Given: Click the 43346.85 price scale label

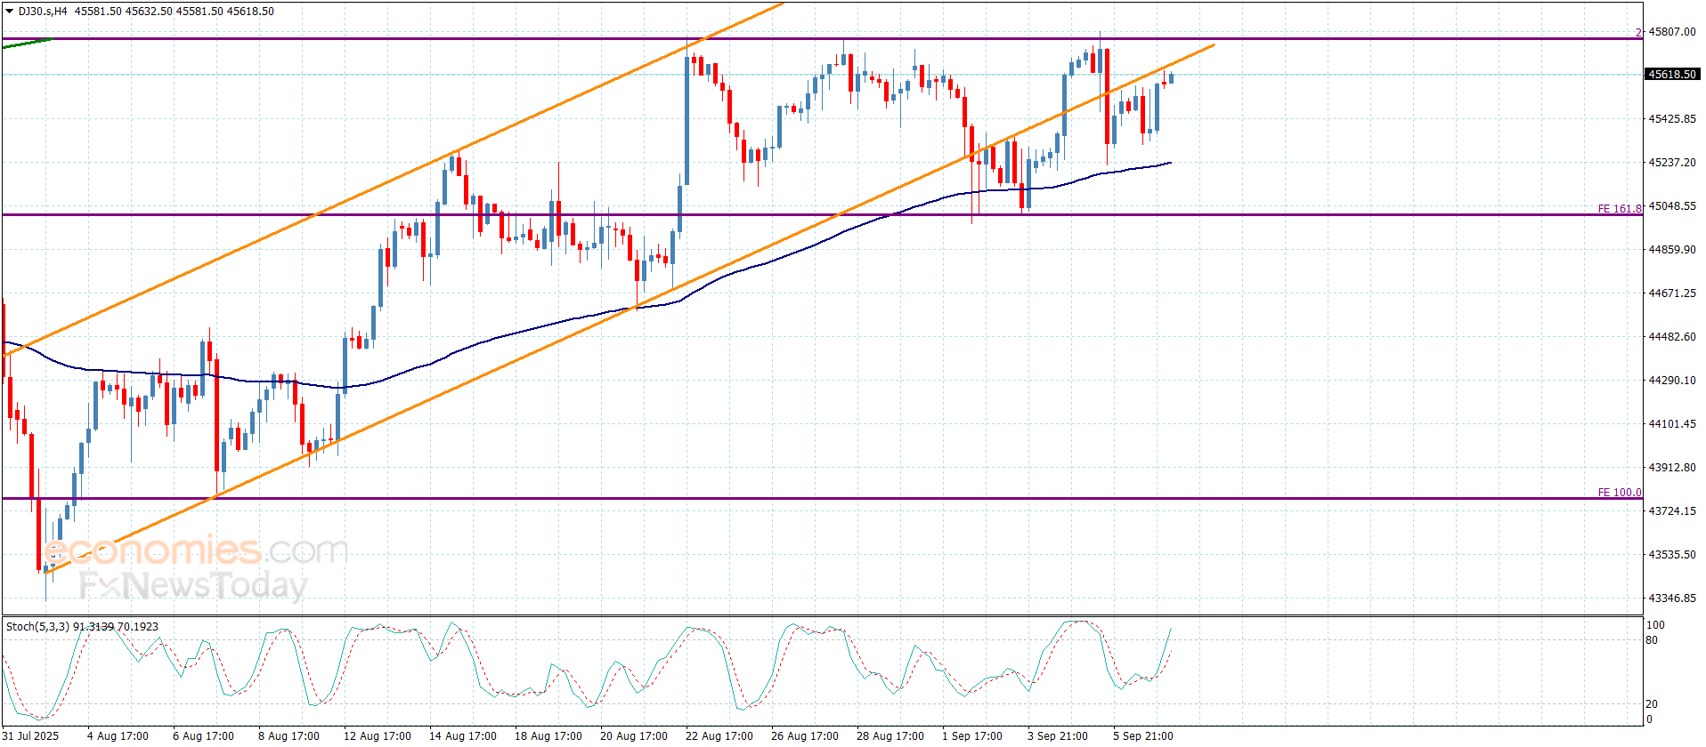Looking at the screenshot, I should point(1672,598).
